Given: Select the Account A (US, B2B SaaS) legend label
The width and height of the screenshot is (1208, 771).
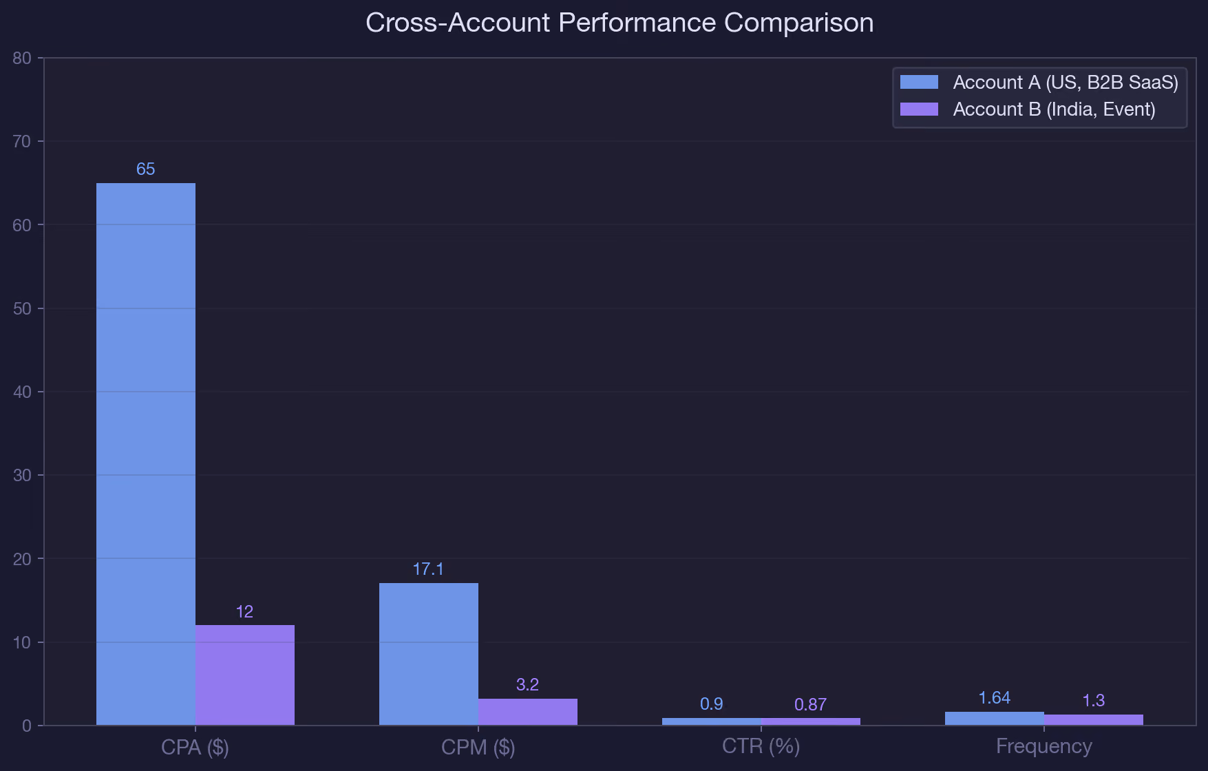Looking at the screenshot, I should click(1066, 83).
